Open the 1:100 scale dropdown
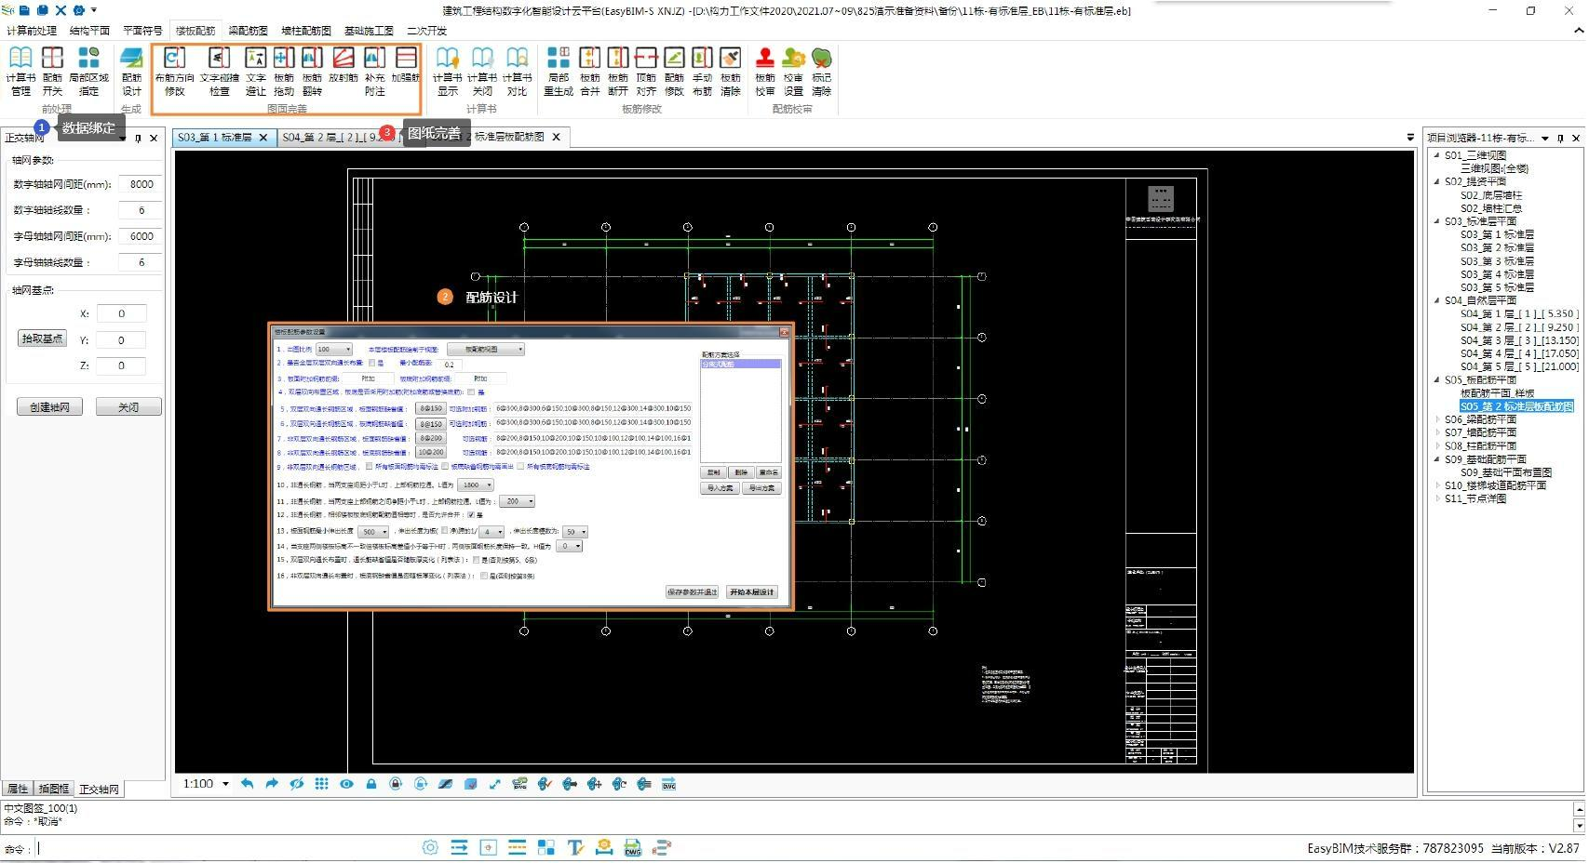The height and width of the screenshot is (863, 1589). (x=225, y=784)
